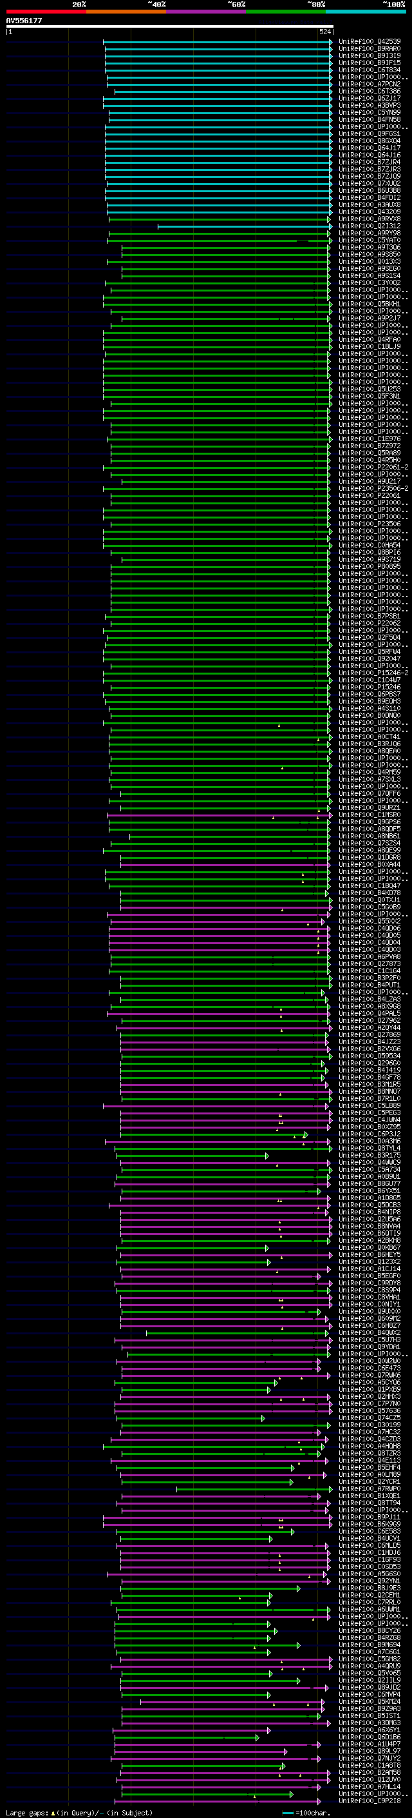Click the purple ~60% identity legend bar
This screenshot has height=1818, width=412.
[205, 12]
